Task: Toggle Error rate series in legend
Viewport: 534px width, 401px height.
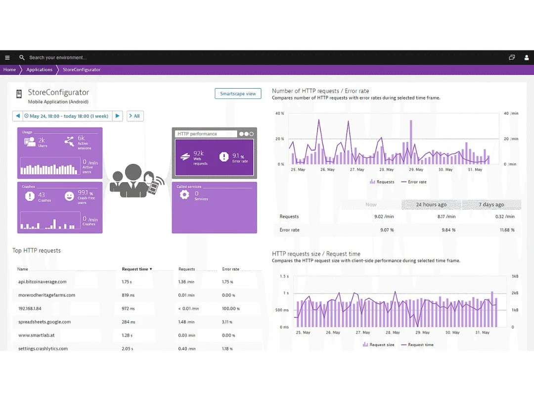Action: [413, 182]
